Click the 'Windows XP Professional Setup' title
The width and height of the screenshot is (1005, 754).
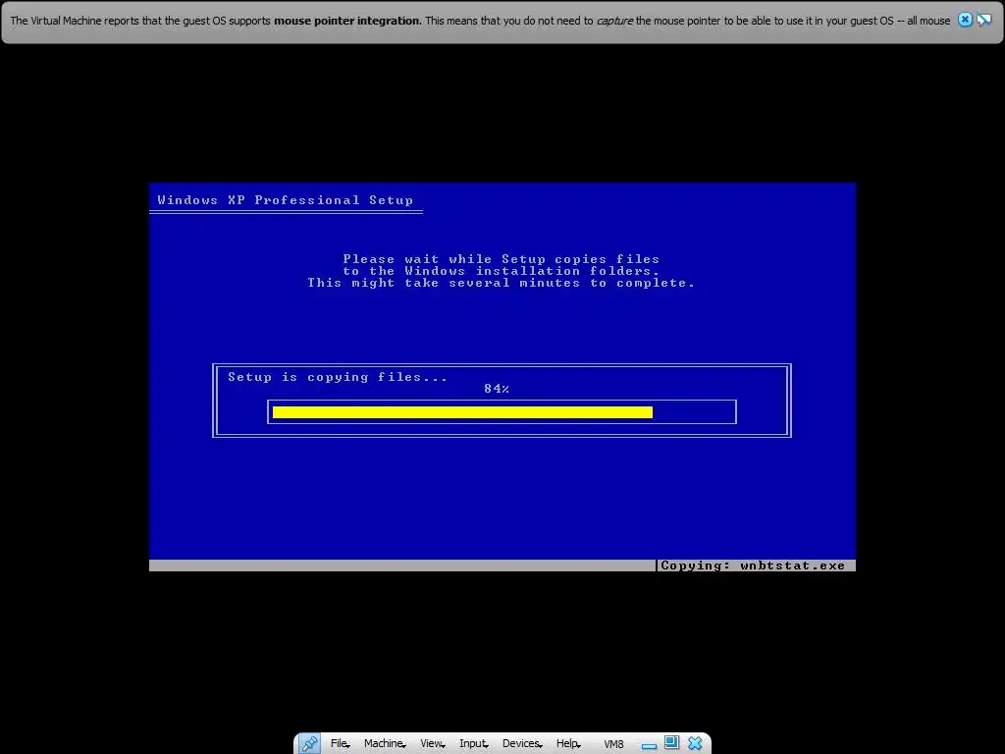click(286, 200)
